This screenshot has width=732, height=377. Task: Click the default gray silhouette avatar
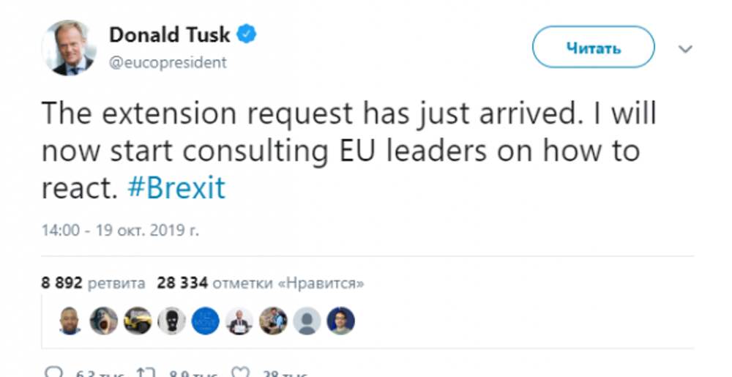[x=307, y=321]
